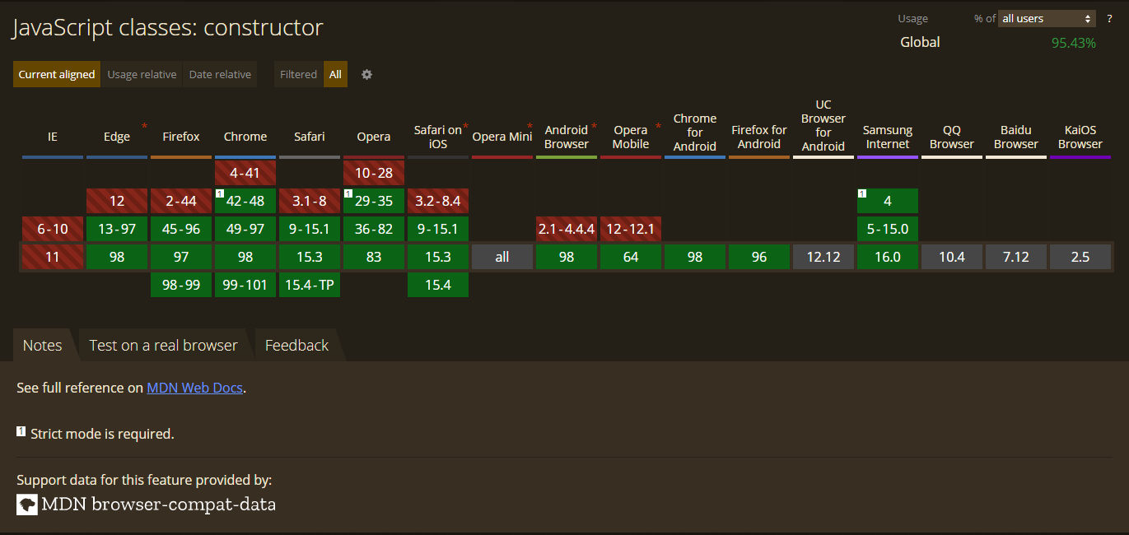1129x535 pixels.
Task: Select the Opera Mini 'all' cell
Action: coord(502,257)
